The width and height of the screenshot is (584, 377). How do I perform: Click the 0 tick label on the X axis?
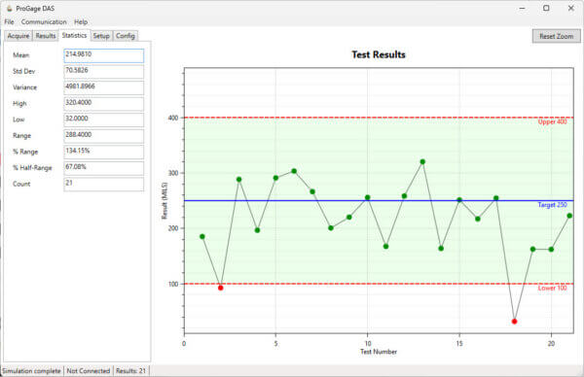(x=184, y=344)
